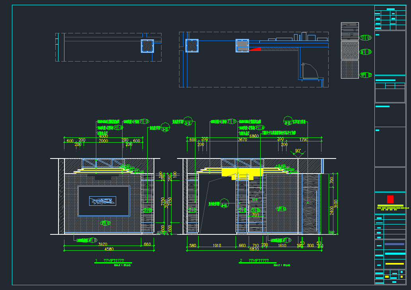Select the 6870 overall dimension
The width and height of the screenshot is (411, 290).
click(x=254, y=249)
